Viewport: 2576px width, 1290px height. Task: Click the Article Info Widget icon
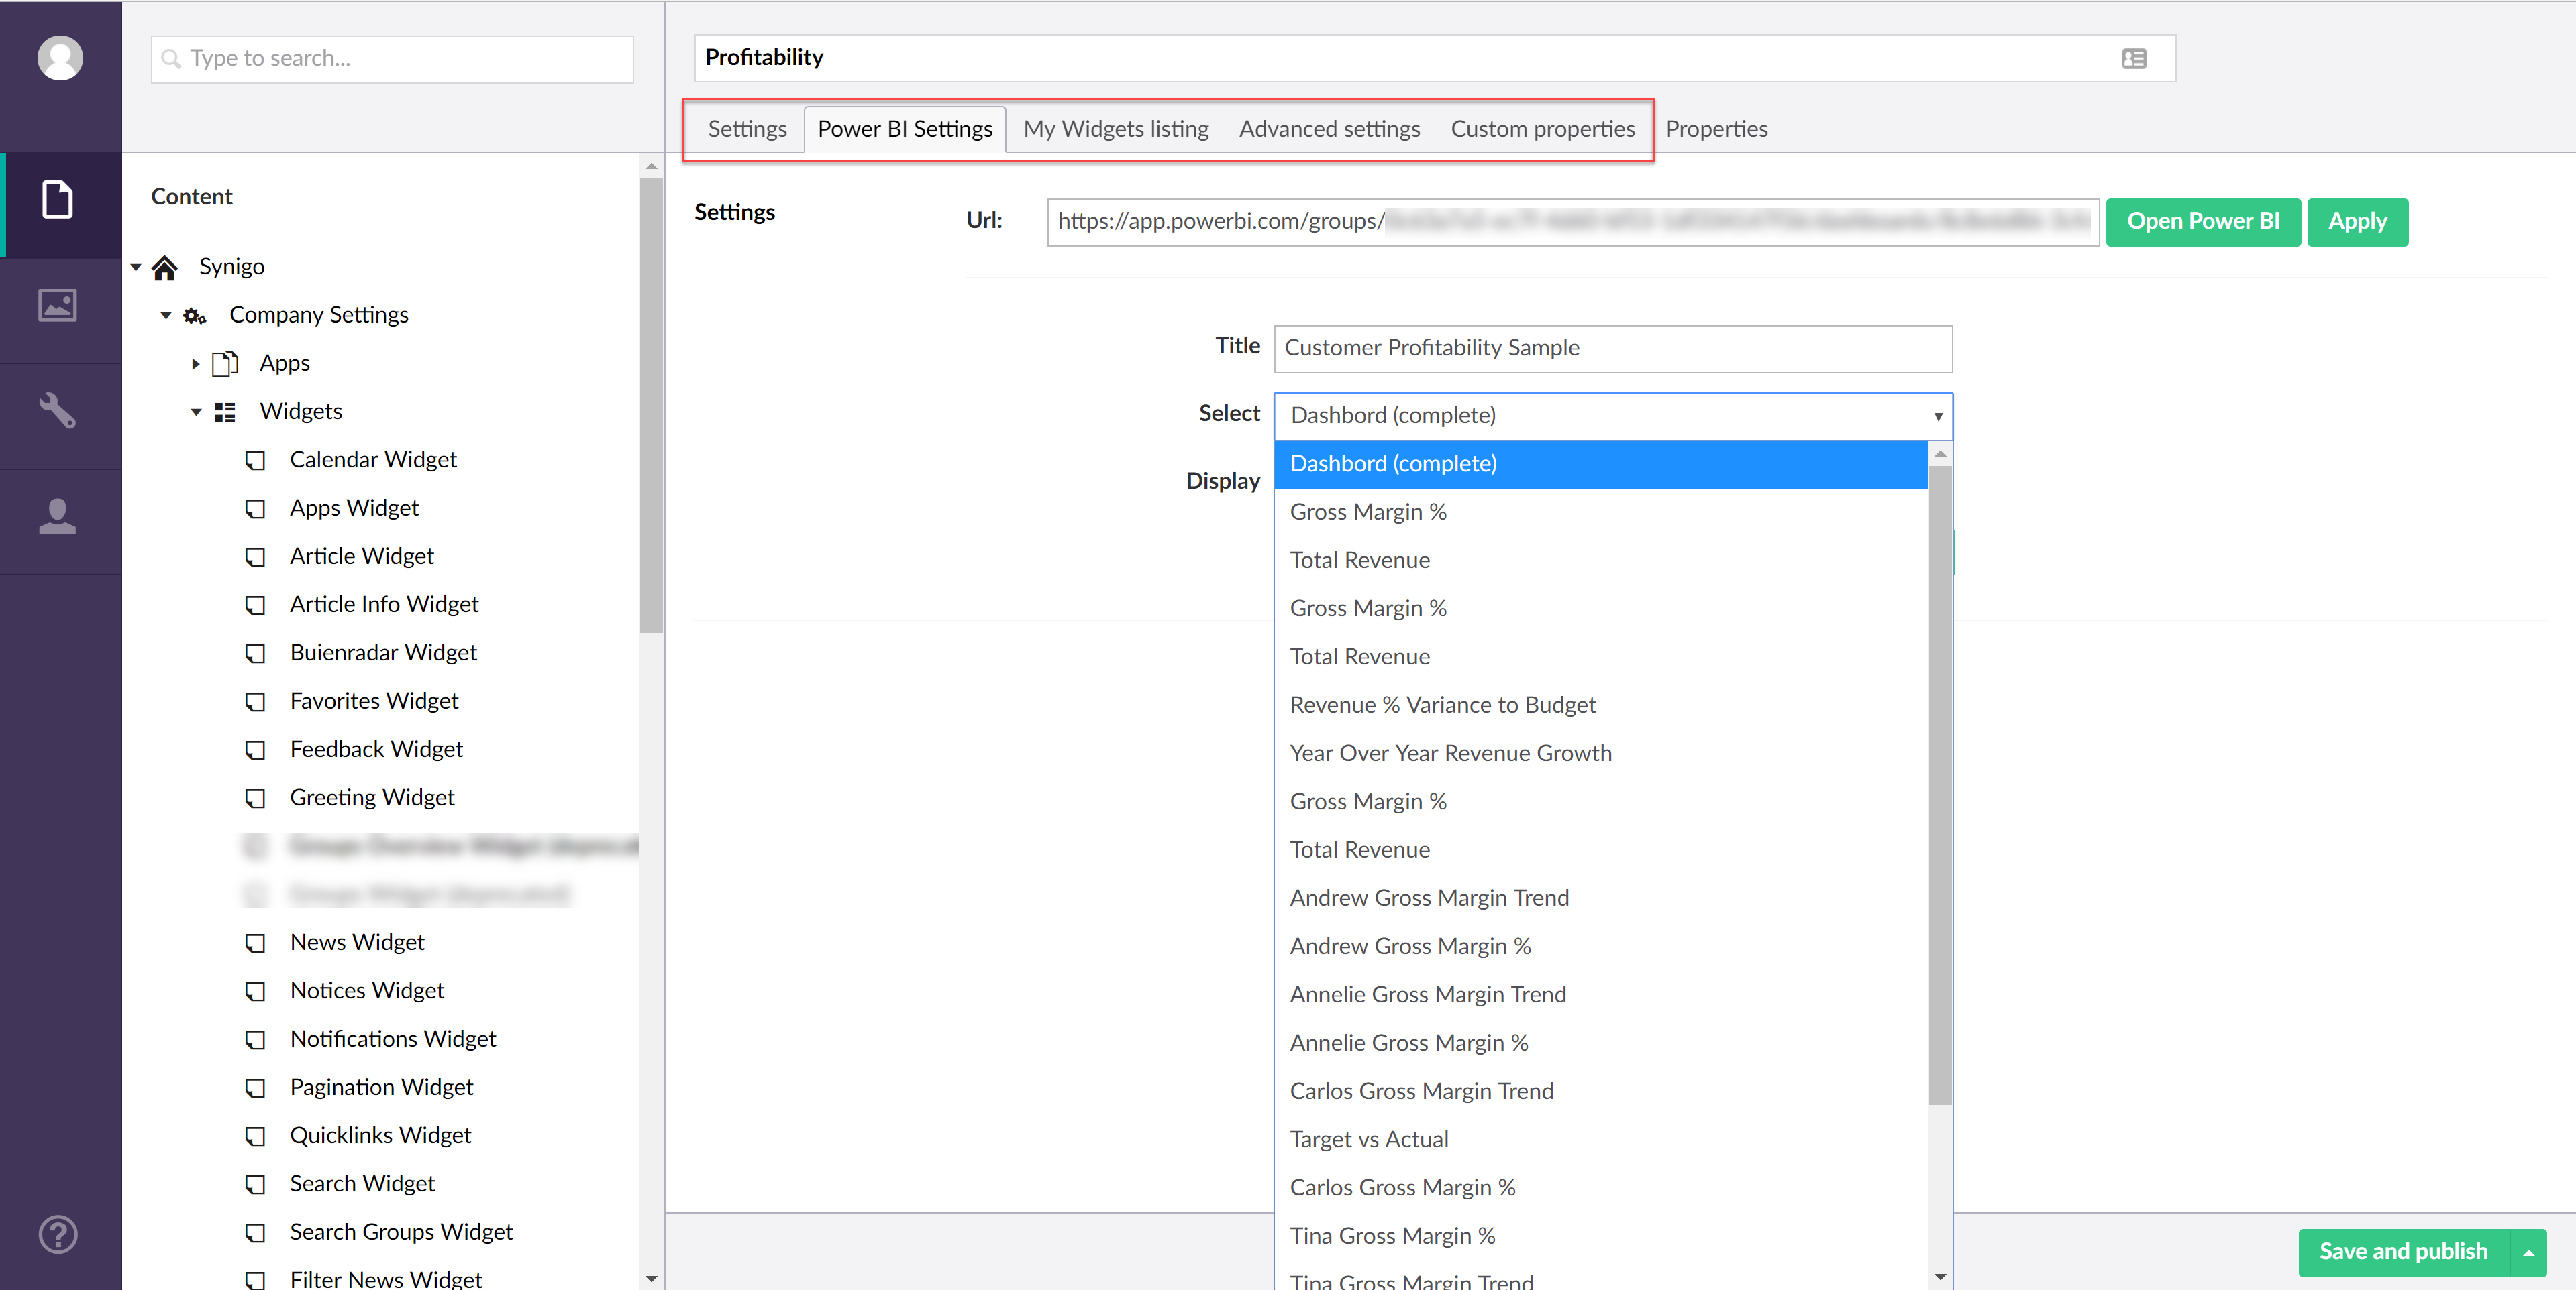(x=256, y=605)
